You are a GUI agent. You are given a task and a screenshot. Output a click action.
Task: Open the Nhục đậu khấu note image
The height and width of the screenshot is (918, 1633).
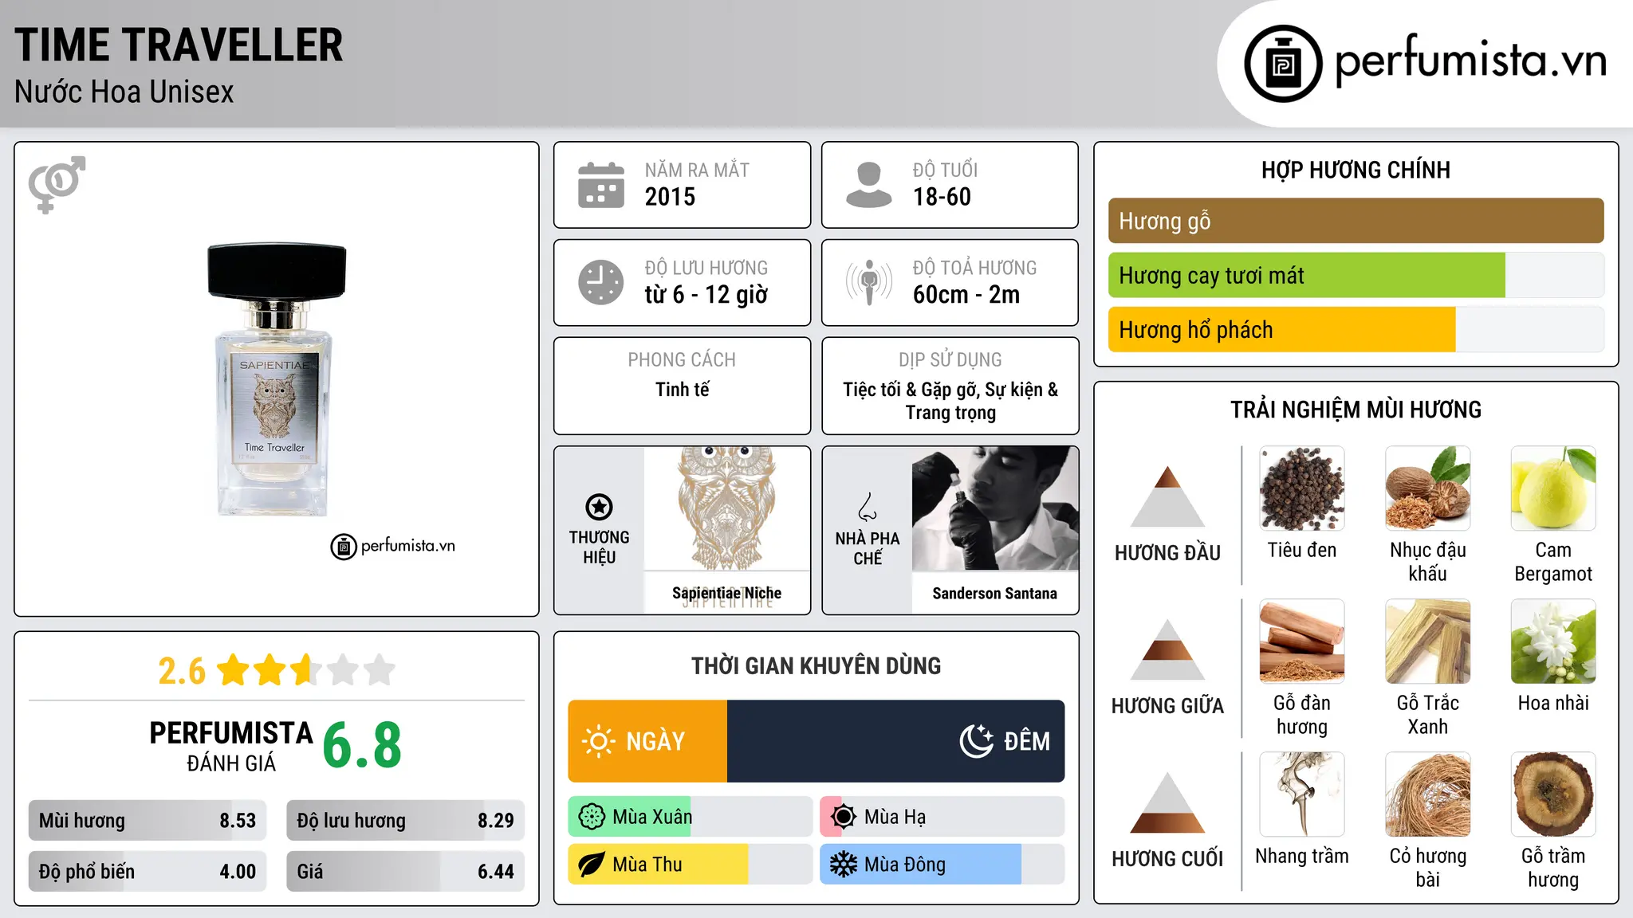click(x=1428, y=488)
